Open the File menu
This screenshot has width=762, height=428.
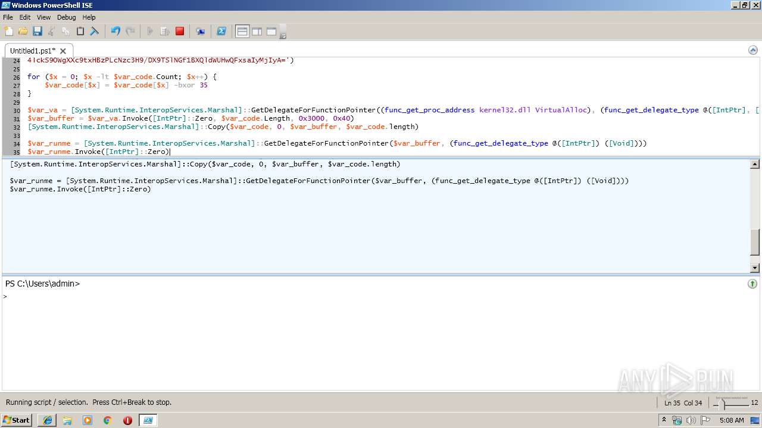8,17
